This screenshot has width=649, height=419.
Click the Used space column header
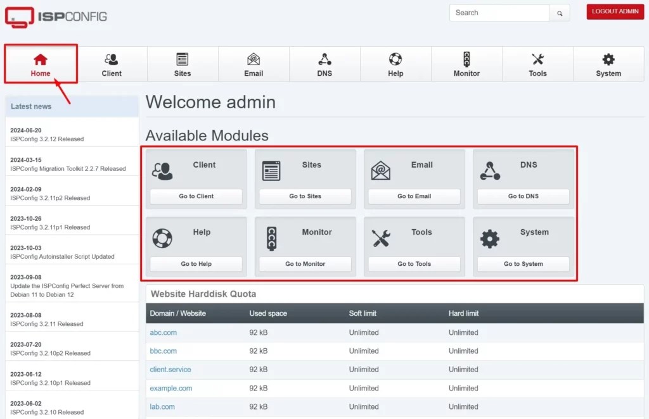tap(268, 314)
